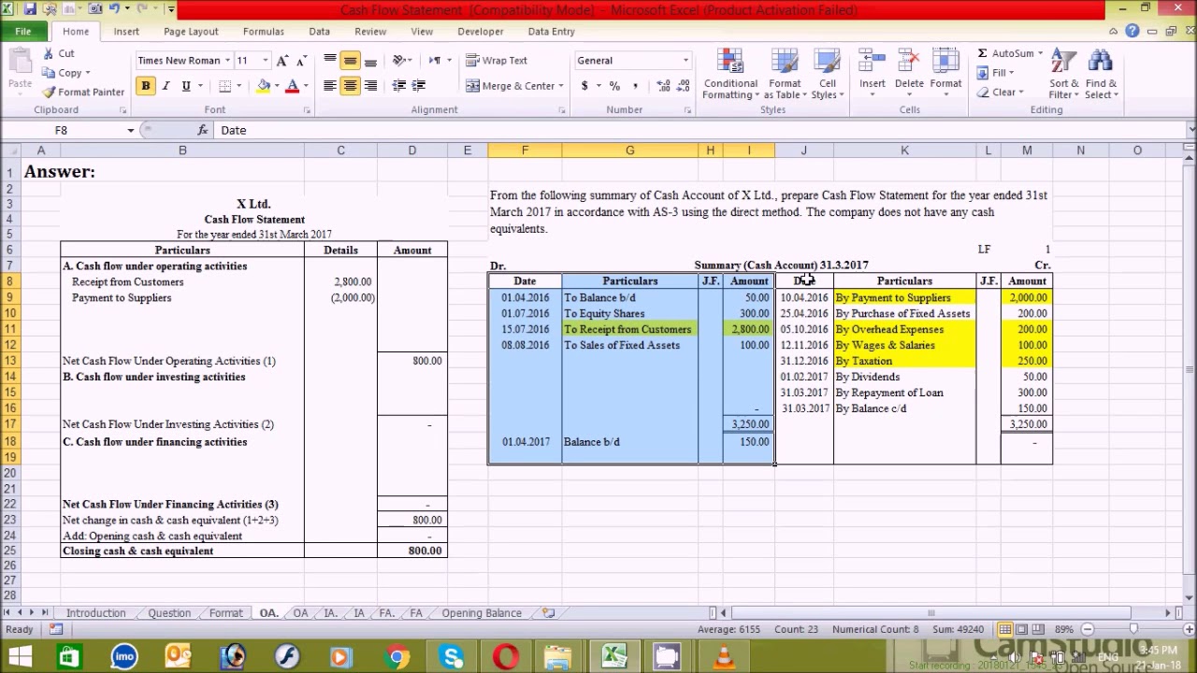Open the Font Color dropdown arrow
Screen dimensions: 1197x673
[x=307, y=85]
